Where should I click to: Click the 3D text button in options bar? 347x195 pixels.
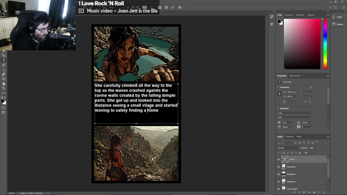pos(179,8)
